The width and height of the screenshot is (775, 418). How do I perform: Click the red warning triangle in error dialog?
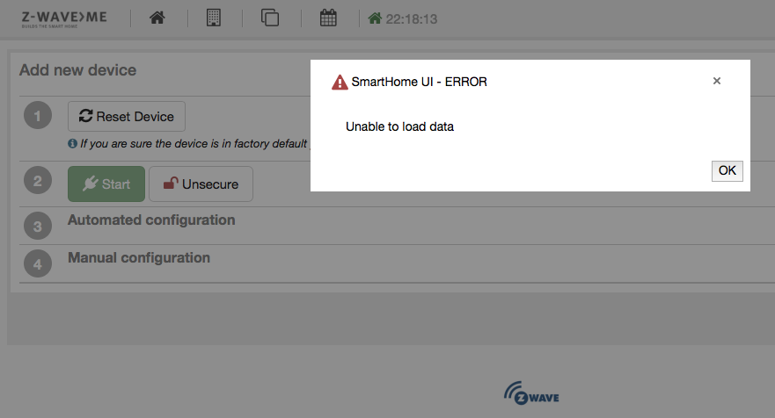[x=340, y=82]
